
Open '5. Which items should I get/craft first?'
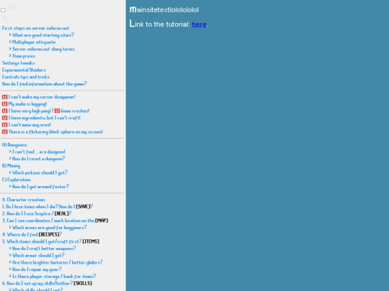pyautogui.click(x=50, y=241)
